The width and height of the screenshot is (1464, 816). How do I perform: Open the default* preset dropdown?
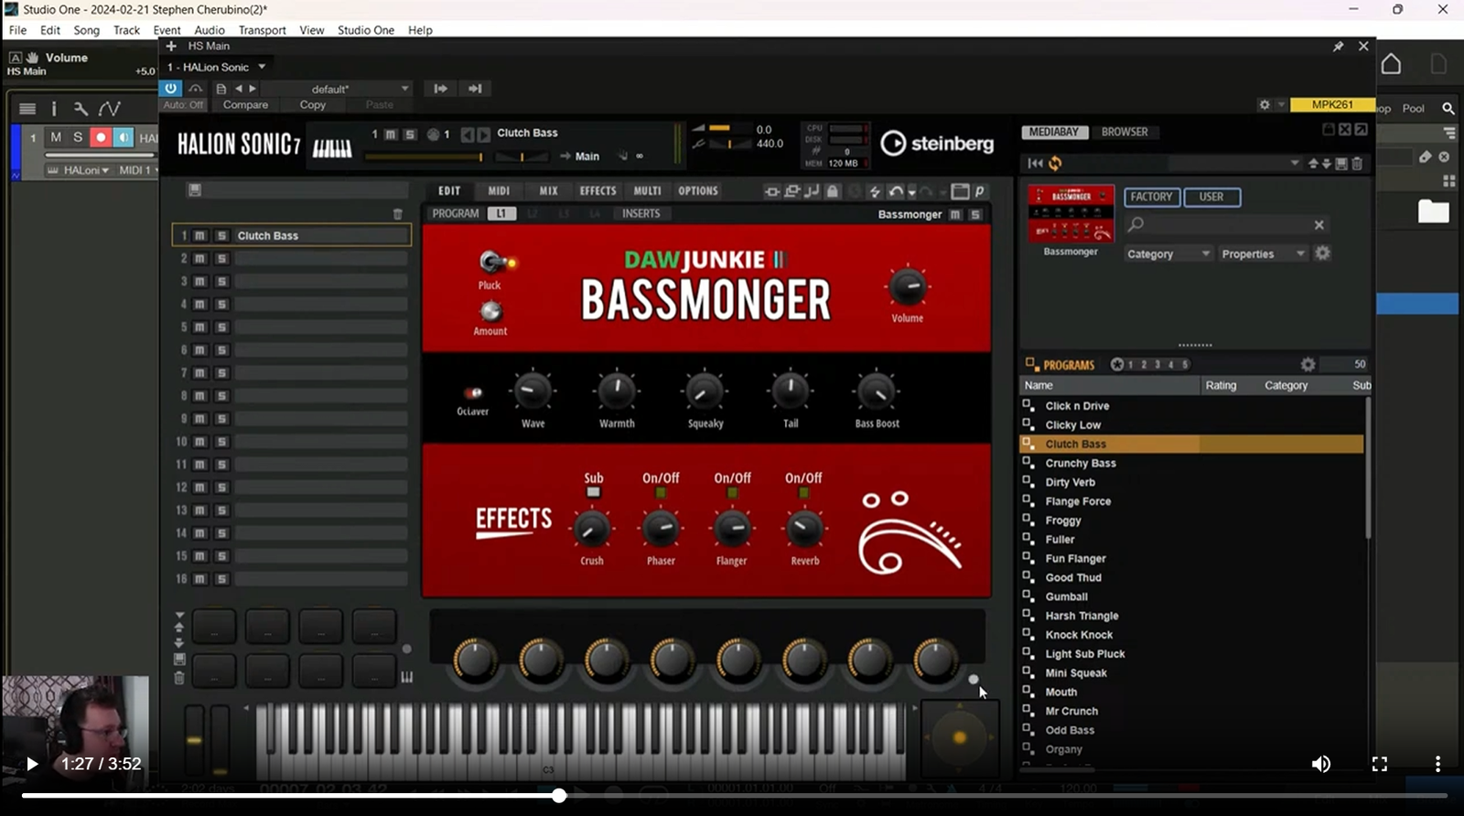tap(336, 89)
